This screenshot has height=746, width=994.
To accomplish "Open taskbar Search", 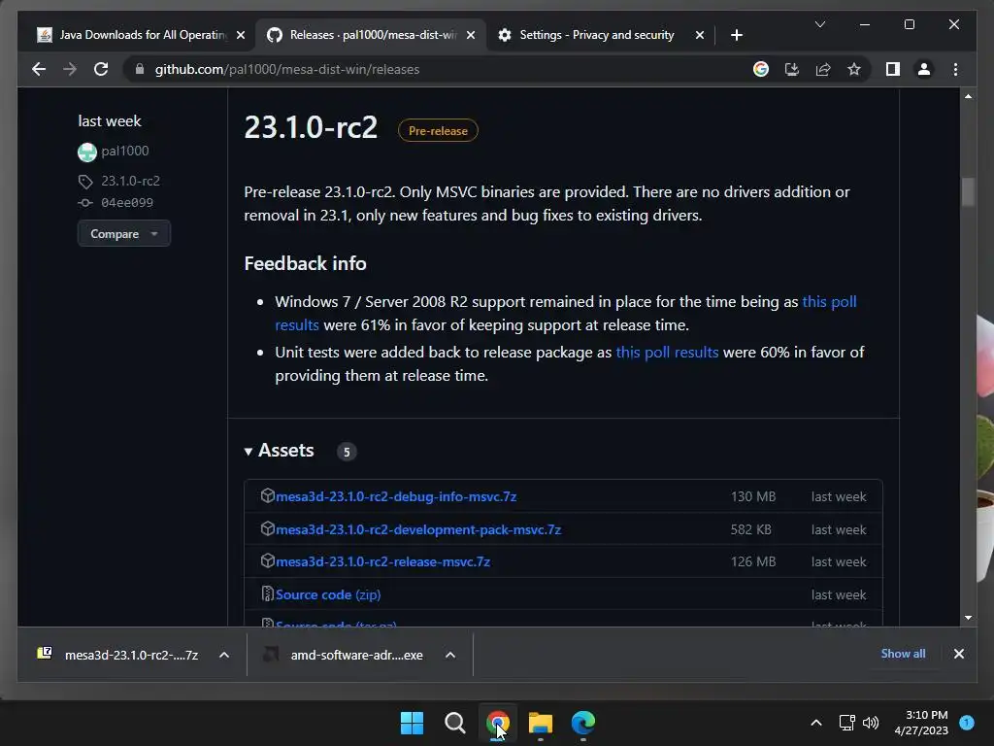I will click(x=454, y=723).
